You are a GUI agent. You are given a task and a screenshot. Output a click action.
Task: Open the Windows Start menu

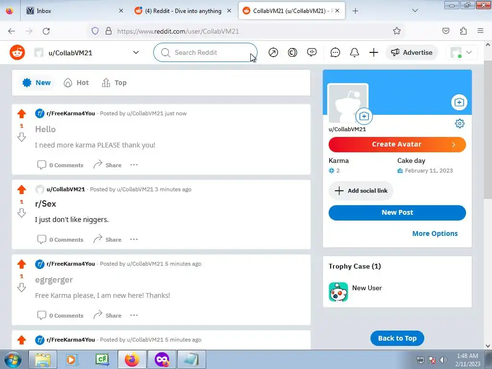click(13, 359)
